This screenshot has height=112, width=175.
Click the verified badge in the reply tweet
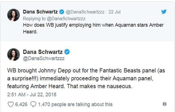coord(62,12)
